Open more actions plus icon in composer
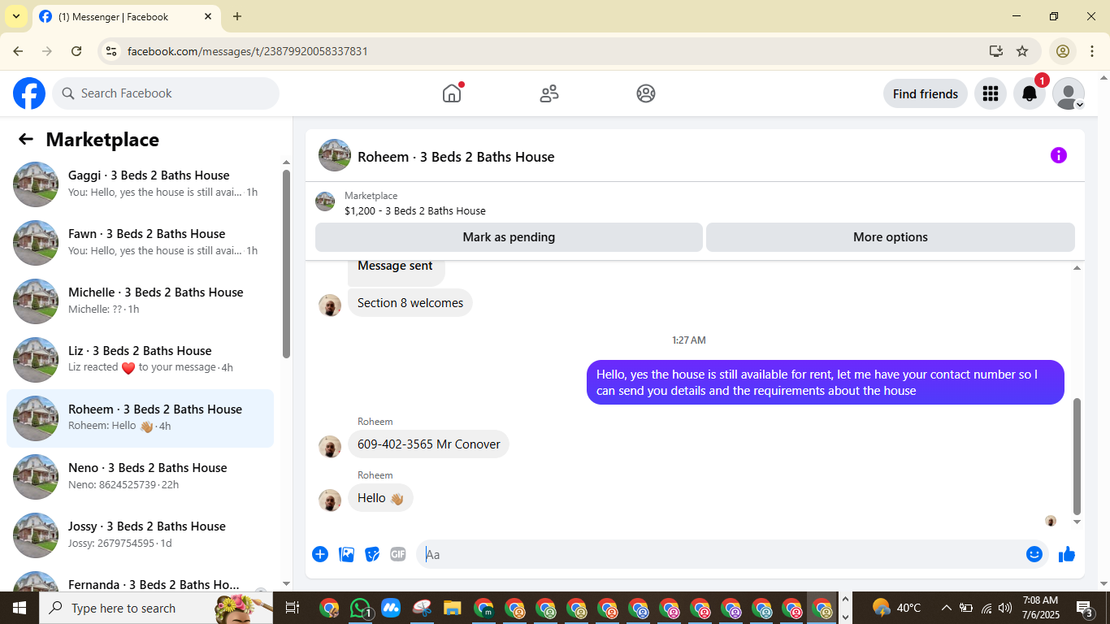Image resolution: width=1110 pixels, height=624 pixels. (320, 554)
